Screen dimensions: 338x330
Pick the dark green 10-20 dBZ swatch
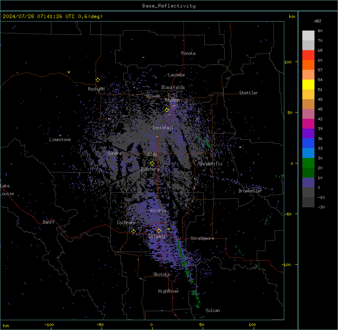click(x=308, y=173)
